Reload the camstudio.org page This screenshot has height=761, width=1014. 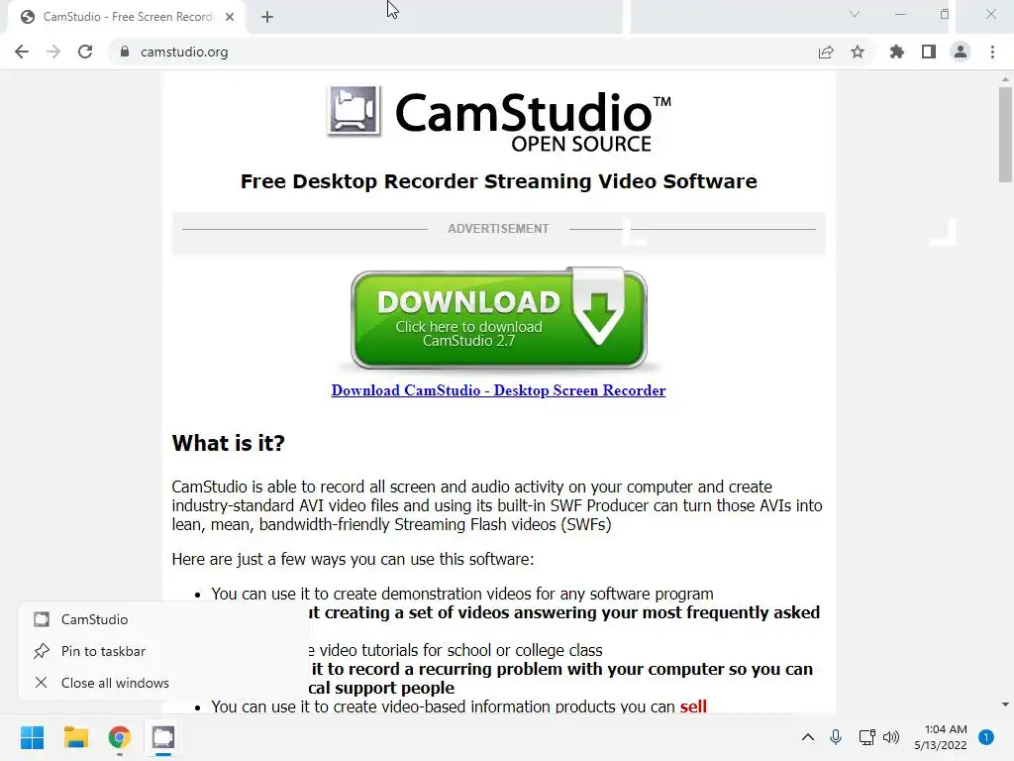[x=85, y=52]
